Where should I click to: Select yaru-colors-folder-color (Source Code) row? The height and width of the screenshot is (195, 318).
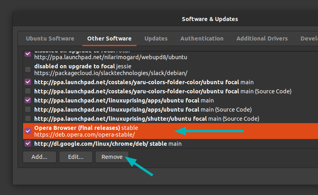click(x=170, y=91)
